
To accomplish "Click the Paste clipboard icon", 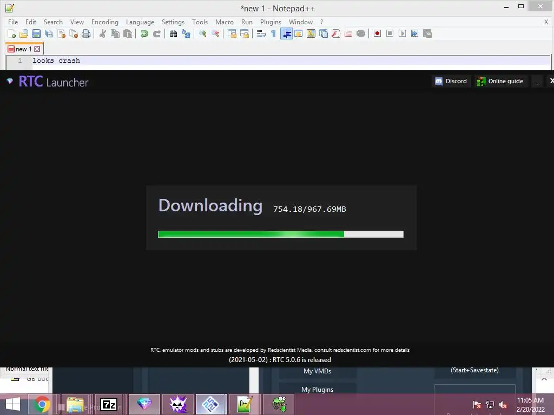I will click(128, 34).
